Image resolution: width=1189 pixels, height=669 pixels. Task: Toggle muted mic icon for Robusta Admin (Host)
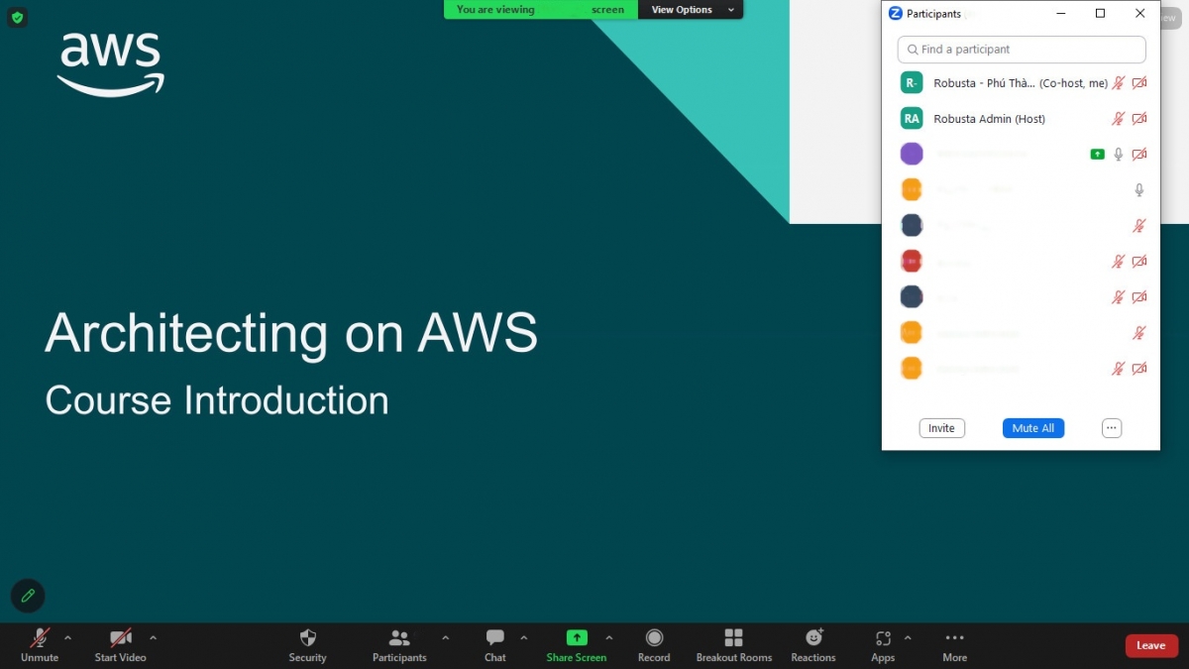click(1119, 118)
